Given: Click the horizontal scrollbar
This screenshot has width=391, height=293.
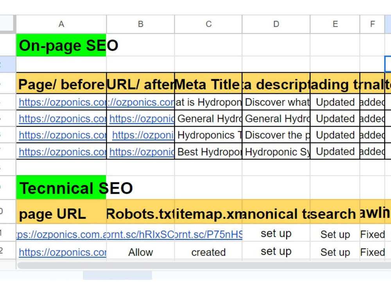Looking at the screenshot, I should tap(204, 265).
